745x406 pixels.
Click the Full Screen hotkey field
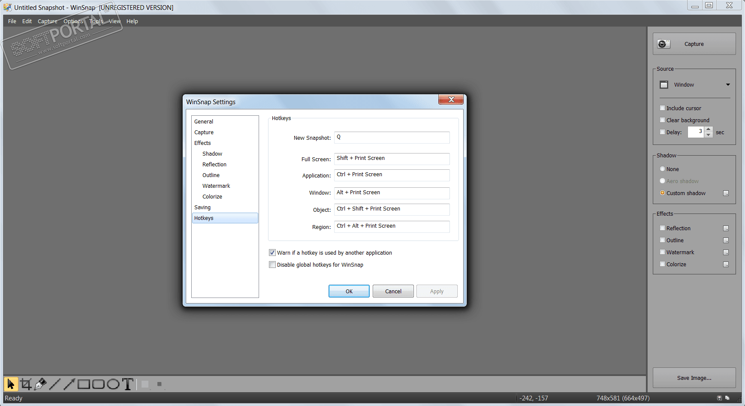392,159
